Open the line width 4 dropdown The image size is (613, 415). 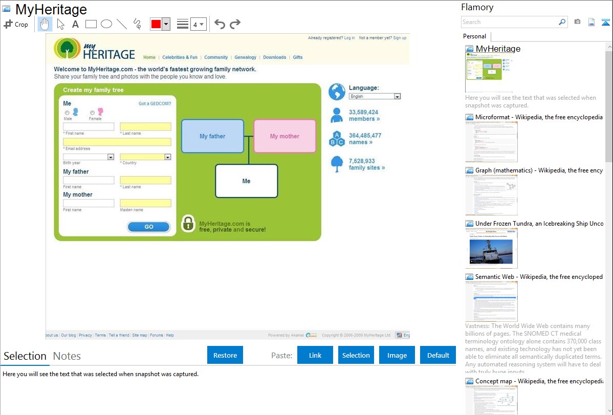[199, 24]
